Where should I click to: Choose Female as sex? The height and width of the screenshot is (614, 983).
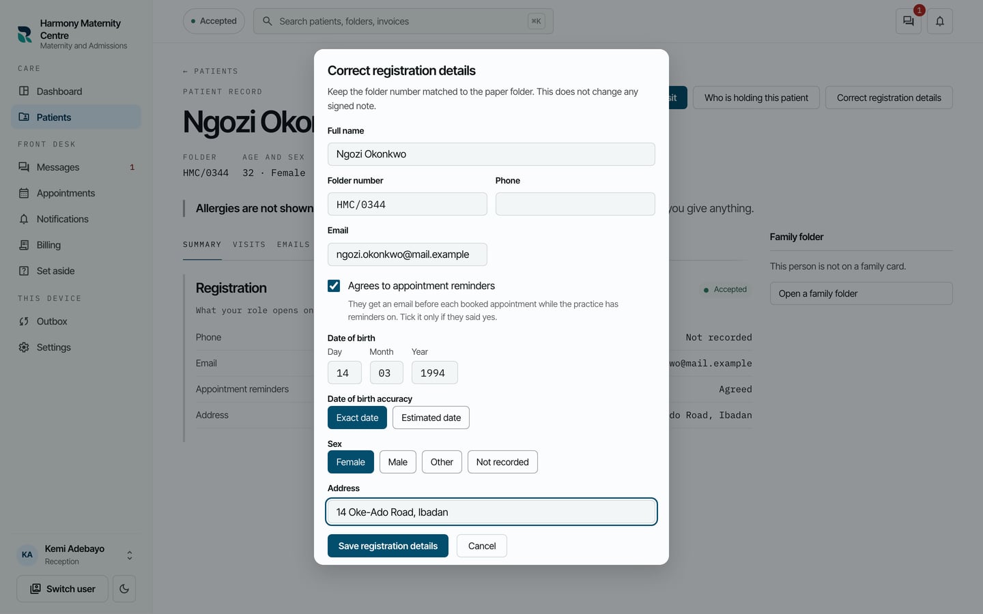[351, 462]
